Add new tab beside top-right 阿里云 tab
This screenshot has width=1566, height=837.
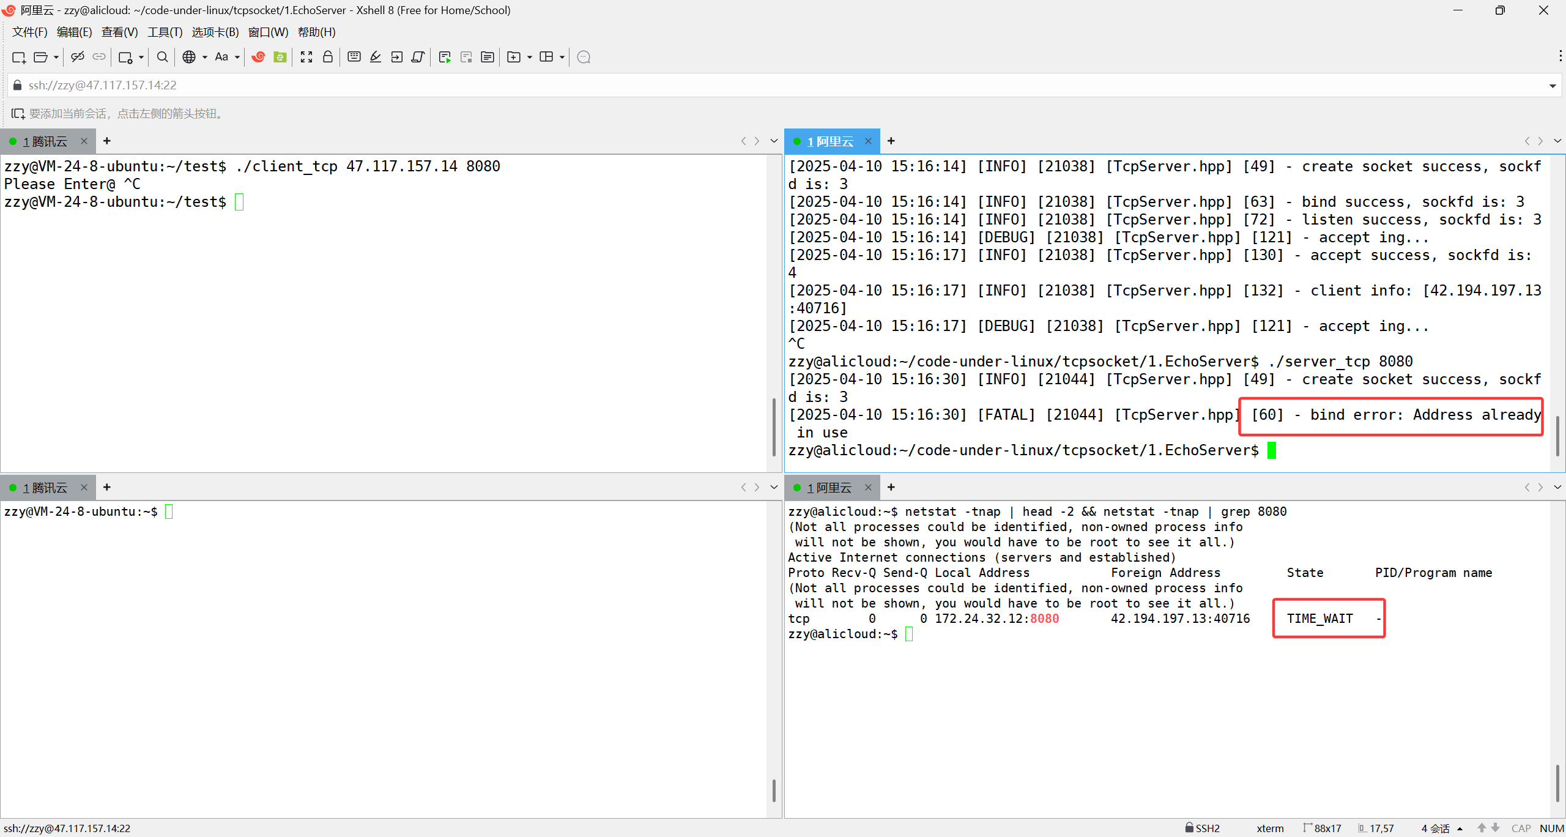pos(891,141)
